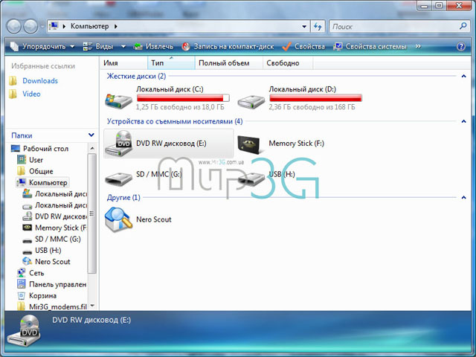The width and height of the screenshot is (476, 357).
Task: Click Другие (1) group header
Action: pyautogui.click(x=123, y=198)
